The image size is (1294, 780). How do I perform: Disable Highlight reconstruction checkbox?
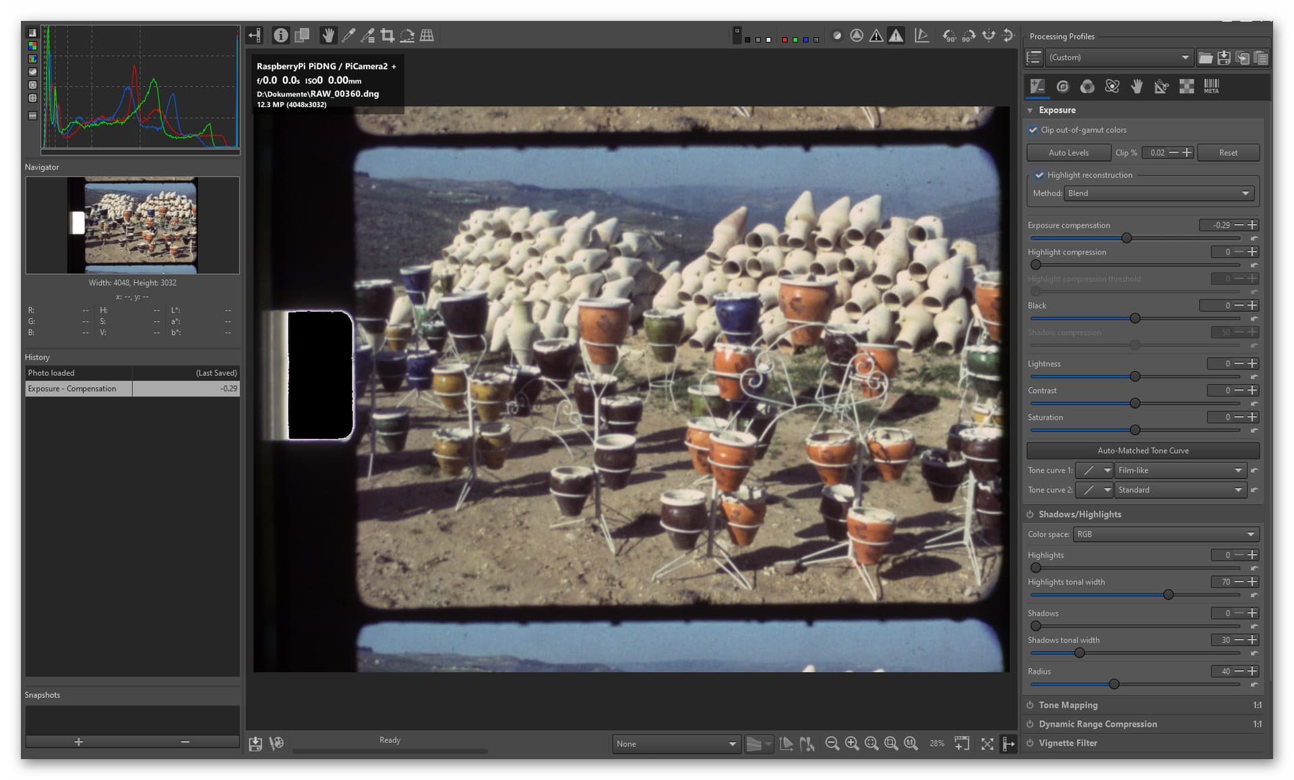[x=1039, y=175]
